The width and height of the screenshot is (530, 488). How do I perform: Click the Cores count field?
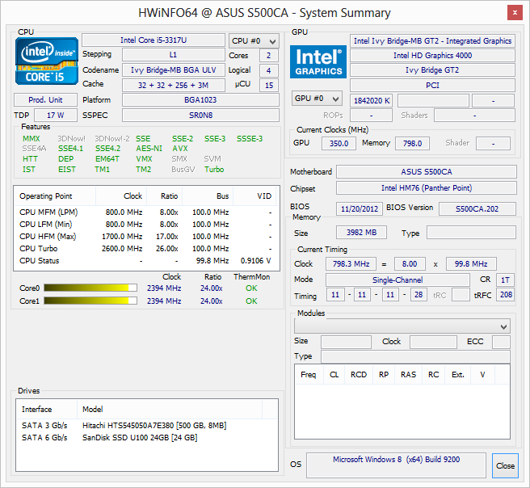tap(269, 56)
